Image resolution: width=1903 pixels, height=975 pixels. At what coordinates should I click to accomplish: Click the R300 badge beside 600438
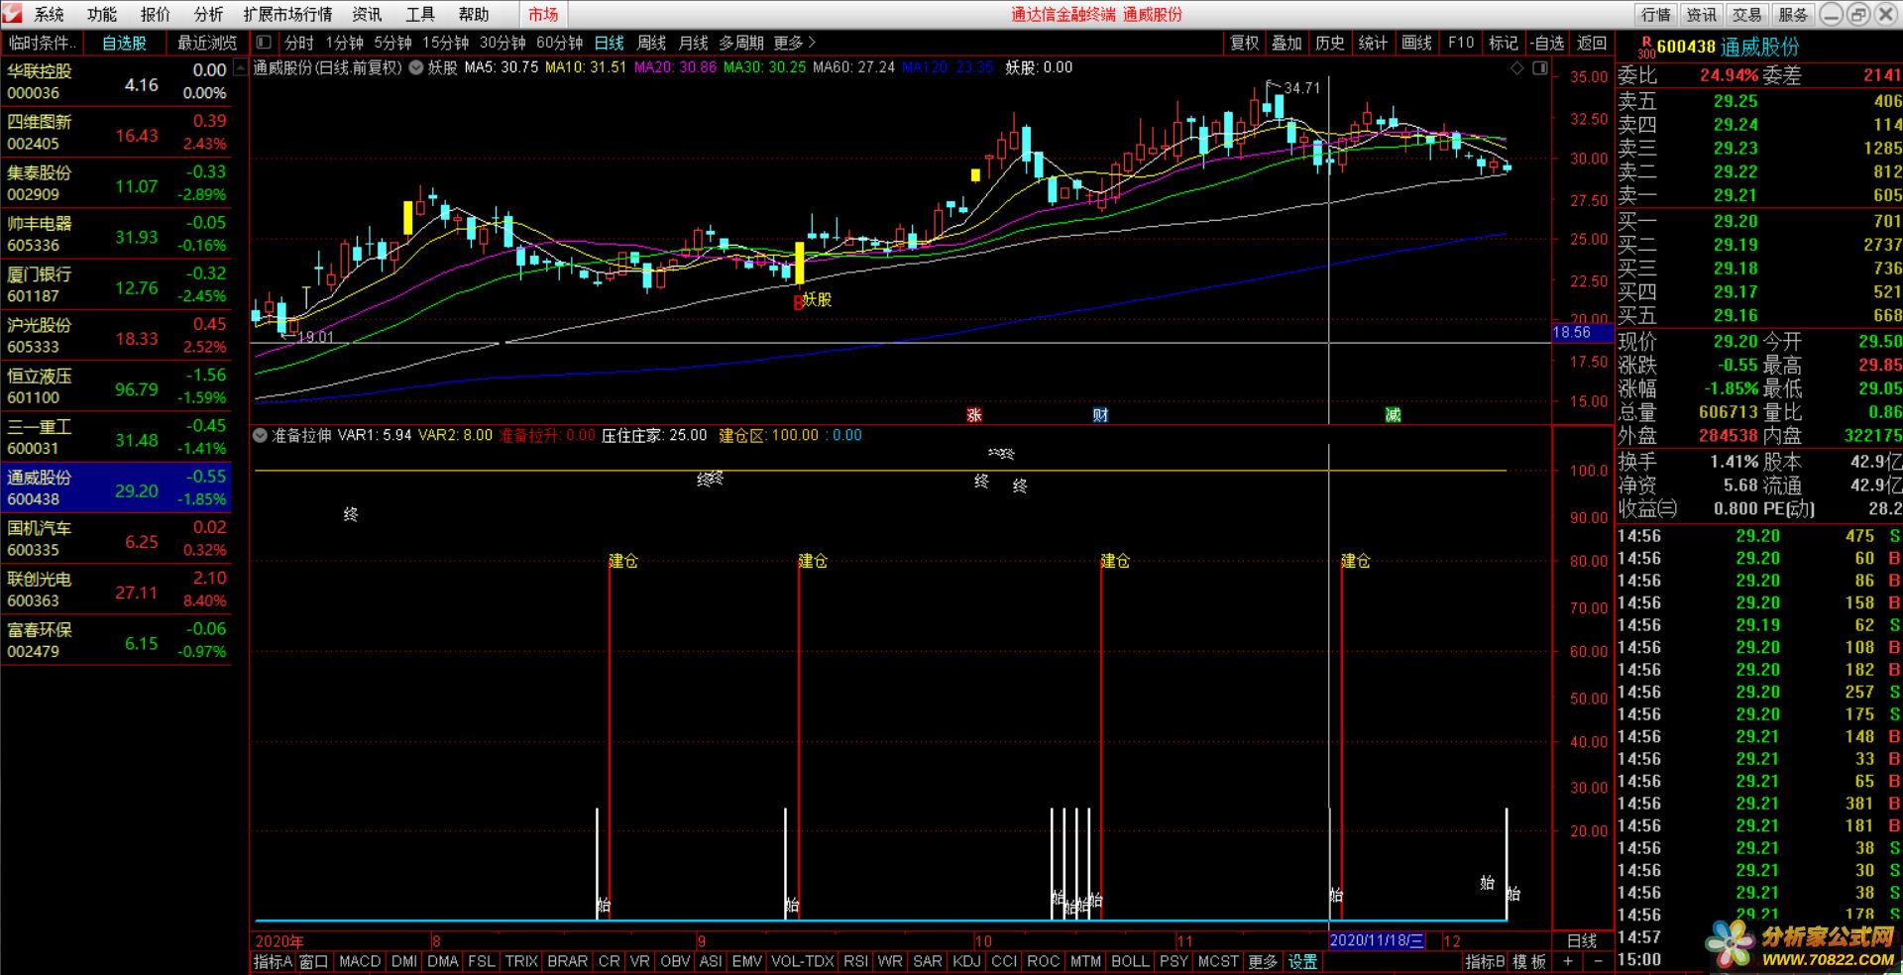[x=1645, y=48]
